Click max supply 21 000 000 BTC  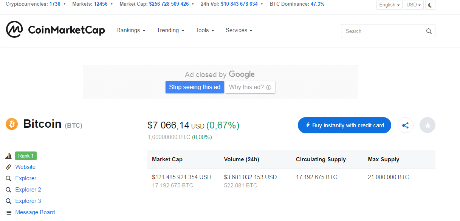(x=388, y=177)
